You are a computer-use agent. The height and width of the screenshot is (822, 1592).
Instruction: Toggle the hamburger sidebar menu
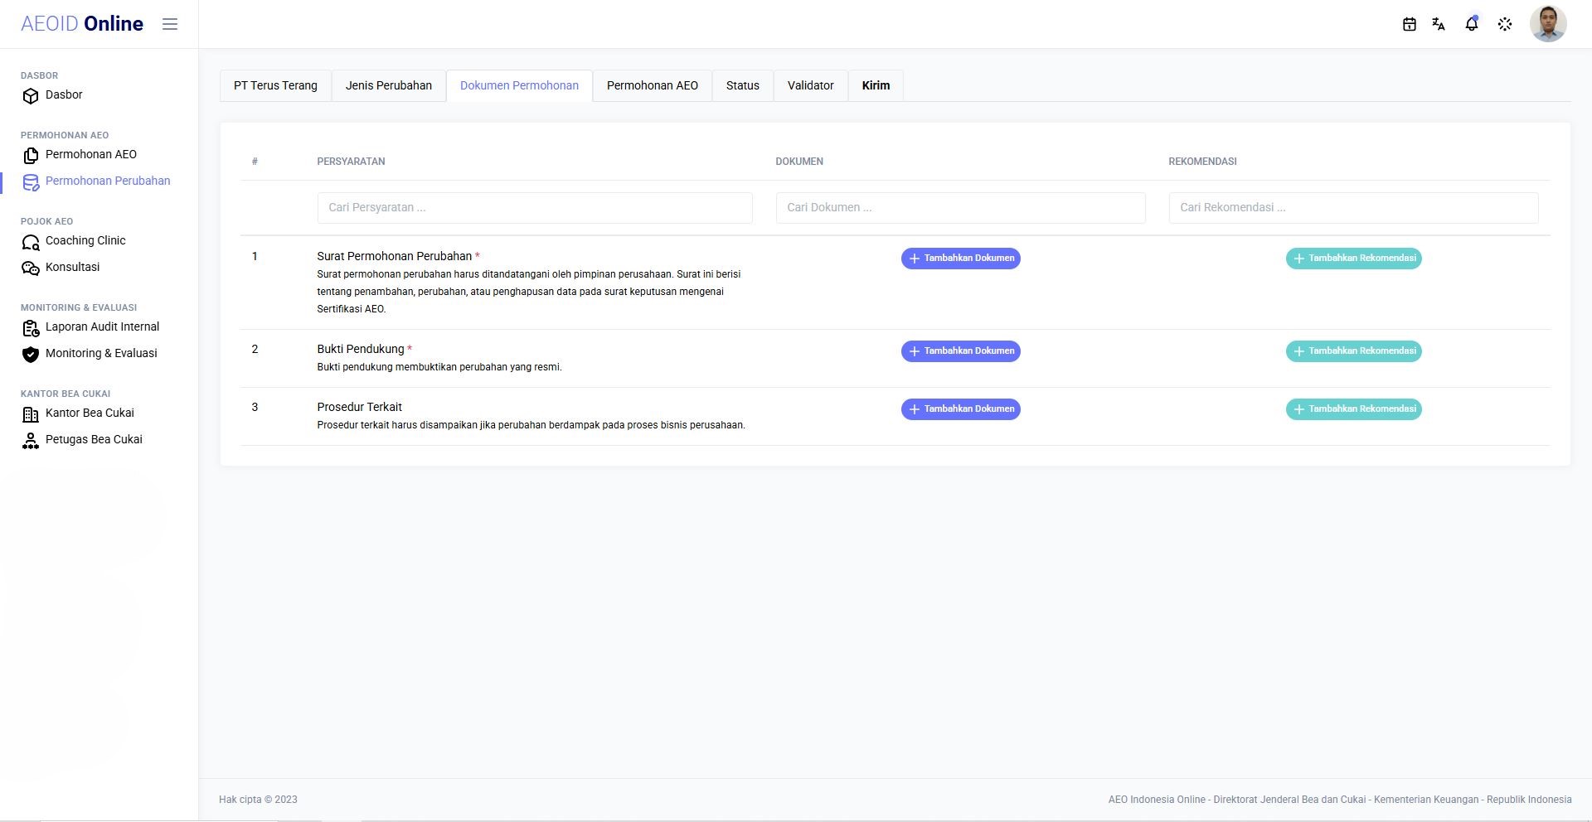tap(170, 24)
